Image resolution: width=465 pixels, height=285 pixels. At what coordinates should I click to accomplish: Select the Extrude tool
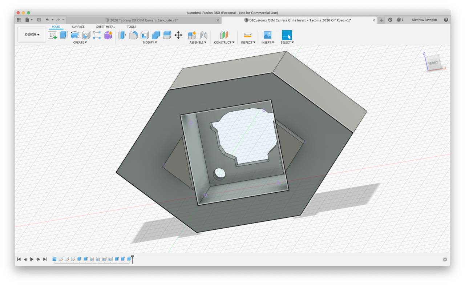tap(64, 35)
